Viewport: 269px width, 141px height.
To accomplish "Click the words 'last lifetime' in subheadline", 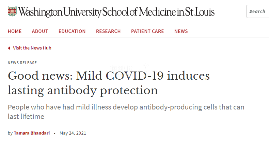I will [26, 117].
